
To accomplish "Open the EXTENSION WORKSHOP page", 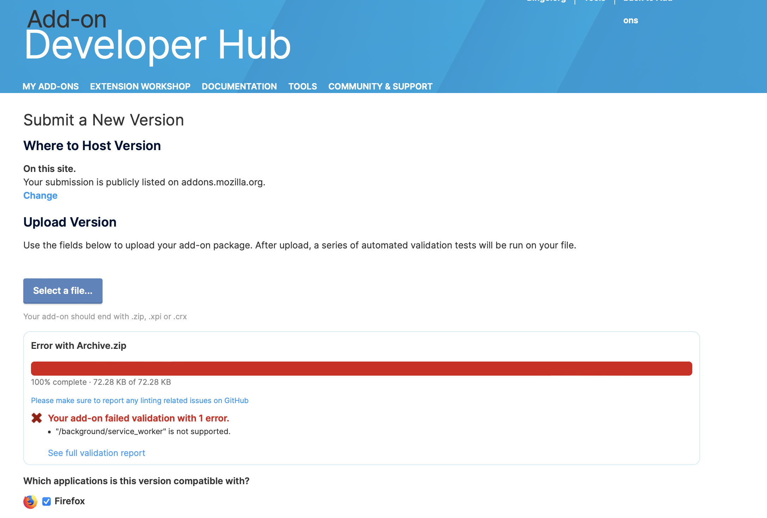I will click(x=140, y=86).
